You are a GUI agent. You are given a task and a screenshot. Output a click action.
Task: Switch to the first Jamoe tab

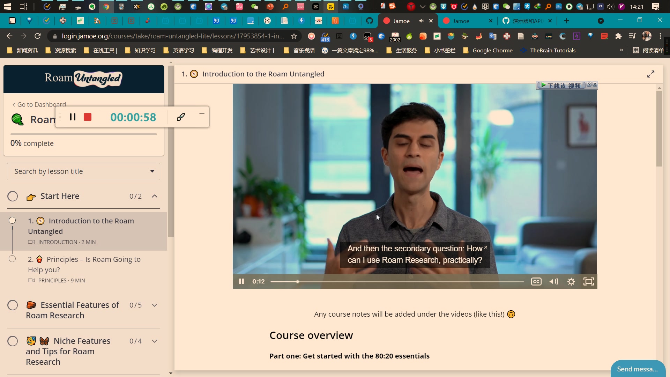coord(401,21)
